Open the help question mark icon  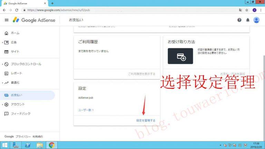[239, 20]
